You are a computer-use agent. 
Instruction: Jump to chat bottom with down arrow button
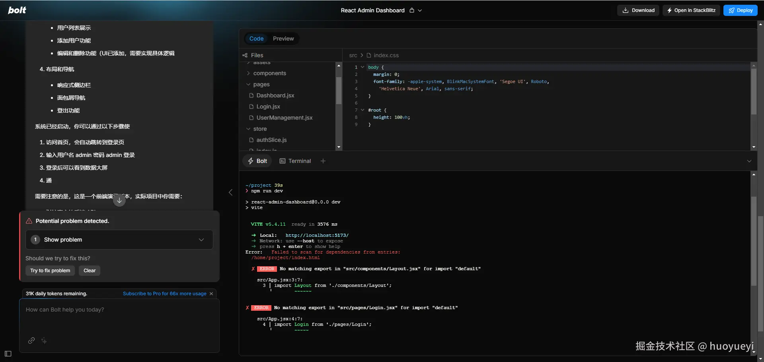[x=119, y=200]
